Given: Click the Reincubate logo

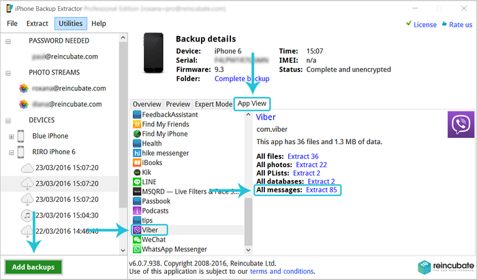Looking at the screenshot, I should (x=446, y=267).
